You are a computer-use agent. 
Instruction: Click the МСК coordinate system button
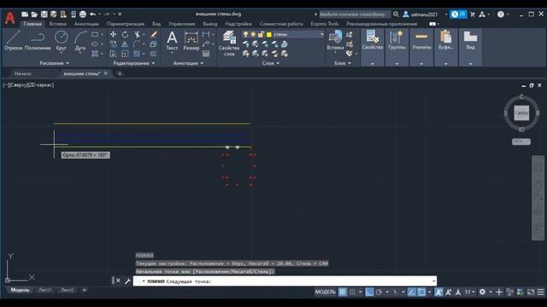(521, 142)
